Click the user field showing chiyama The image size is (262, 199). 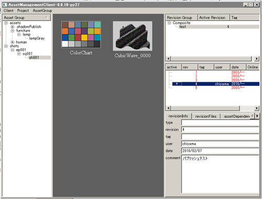[x=220, y=144]
